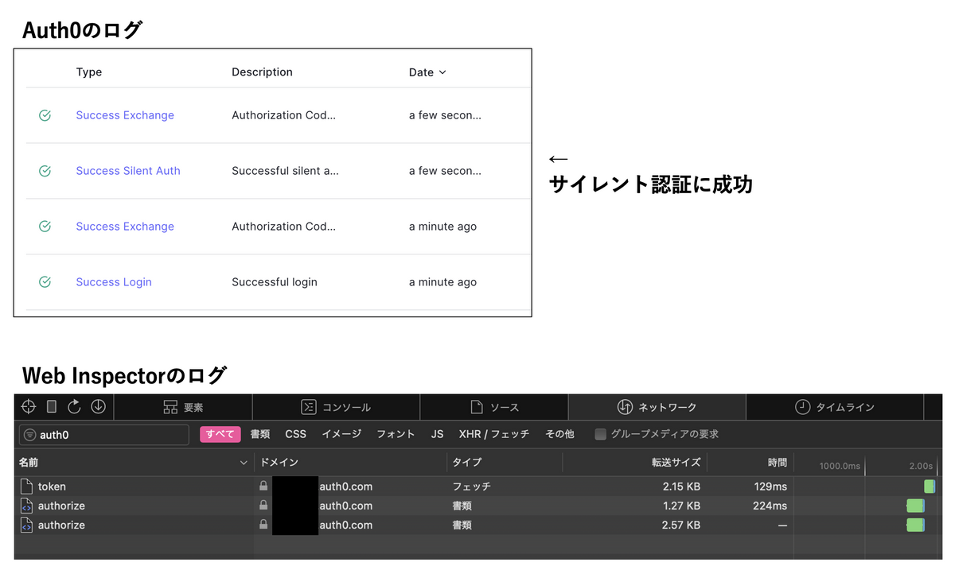This screenshot has height=566, width=955.
Task: Select the すべて filter button
Action: pos(220,434)
